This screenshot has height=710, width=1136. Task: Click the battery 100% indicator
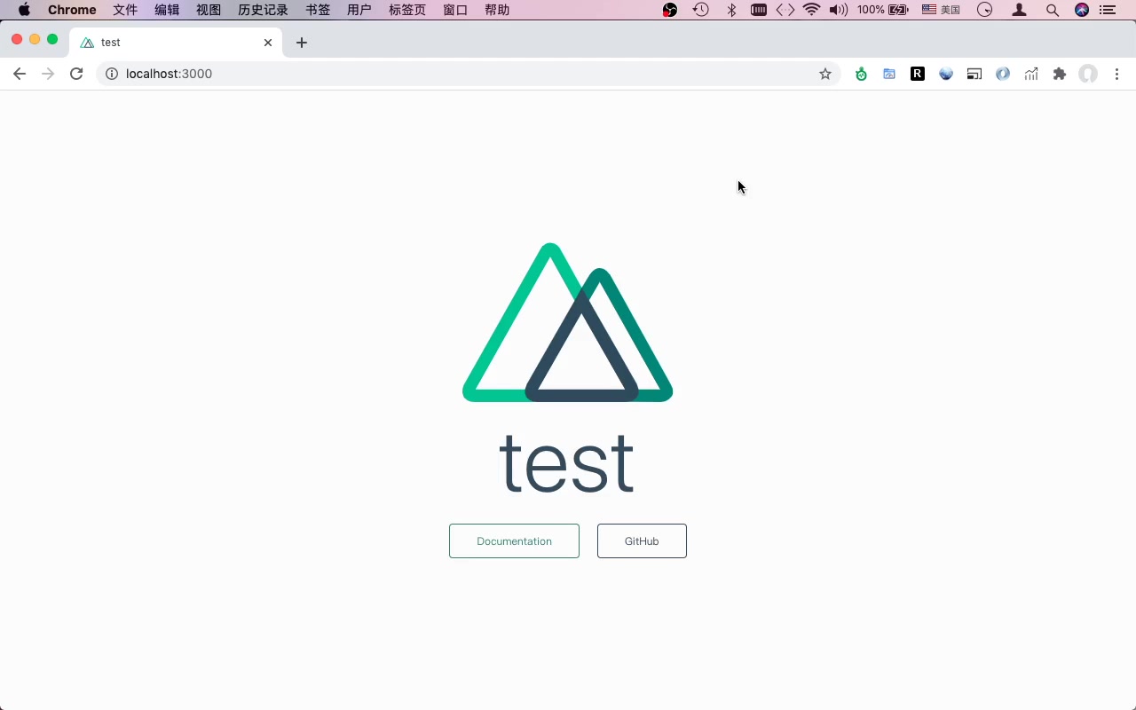coord(883,10)
